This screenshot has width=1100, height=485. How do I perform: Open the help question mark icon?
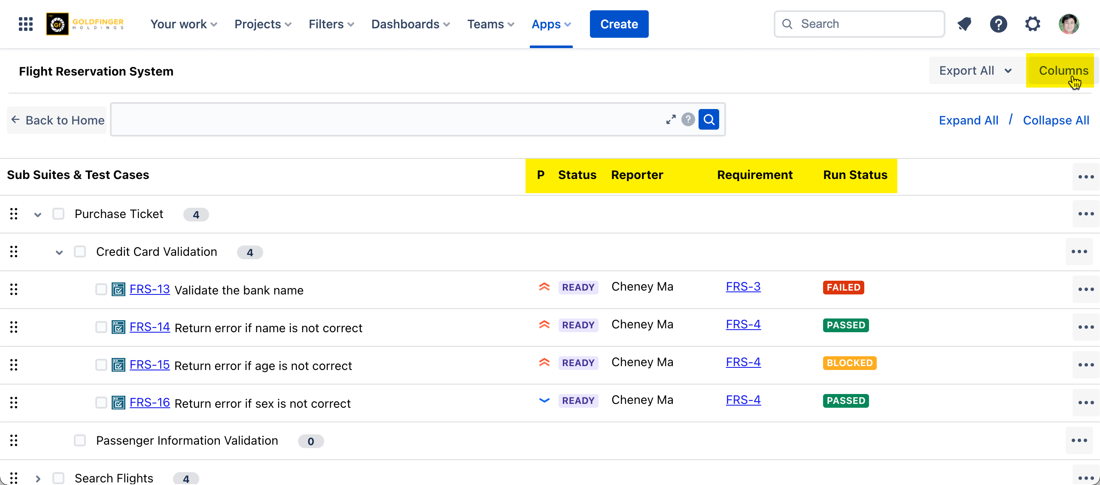[x=998, y=24]
